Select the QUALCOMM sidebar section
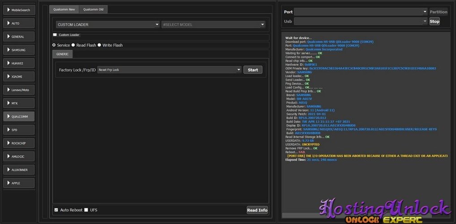Viewport: 456px width, 224px height. pos(19,116)
